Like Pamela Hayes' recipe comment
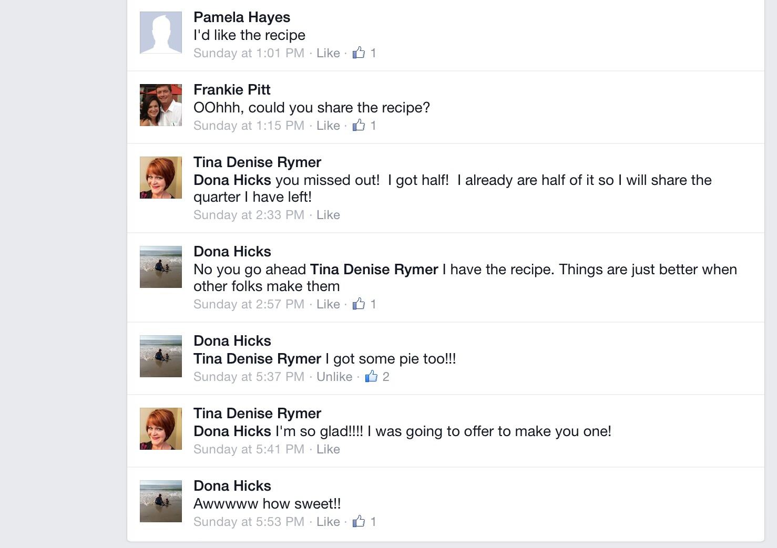 (x=328, y=53)
